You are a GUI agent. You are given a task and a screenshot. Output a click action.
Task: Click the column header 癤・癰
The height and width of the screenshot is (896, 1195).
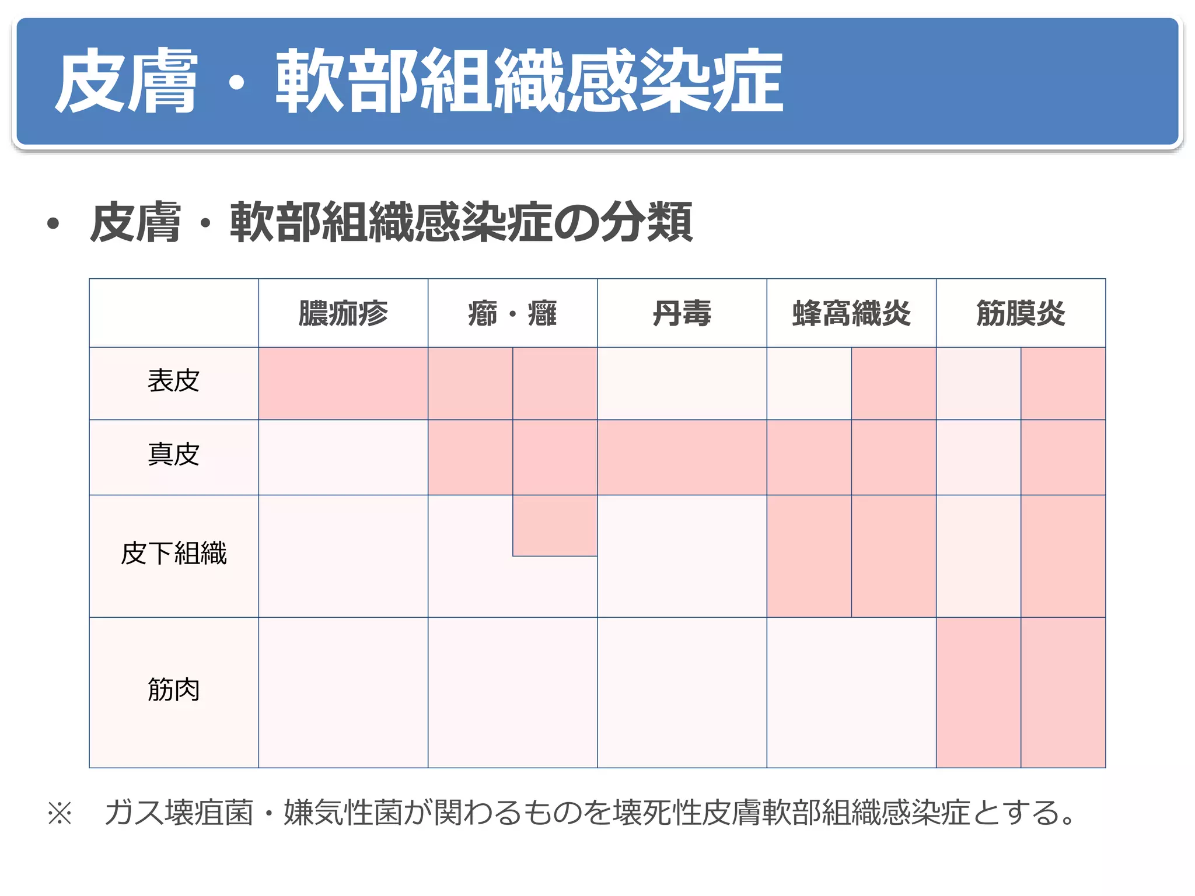tap(512, 313)
